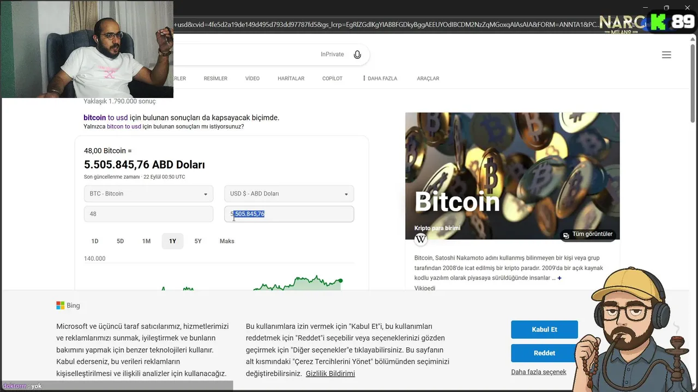Screen dimensions: 698x392
Task: Select the 1Y chart range
Action: pyautogui.click(x=172, y=241)
